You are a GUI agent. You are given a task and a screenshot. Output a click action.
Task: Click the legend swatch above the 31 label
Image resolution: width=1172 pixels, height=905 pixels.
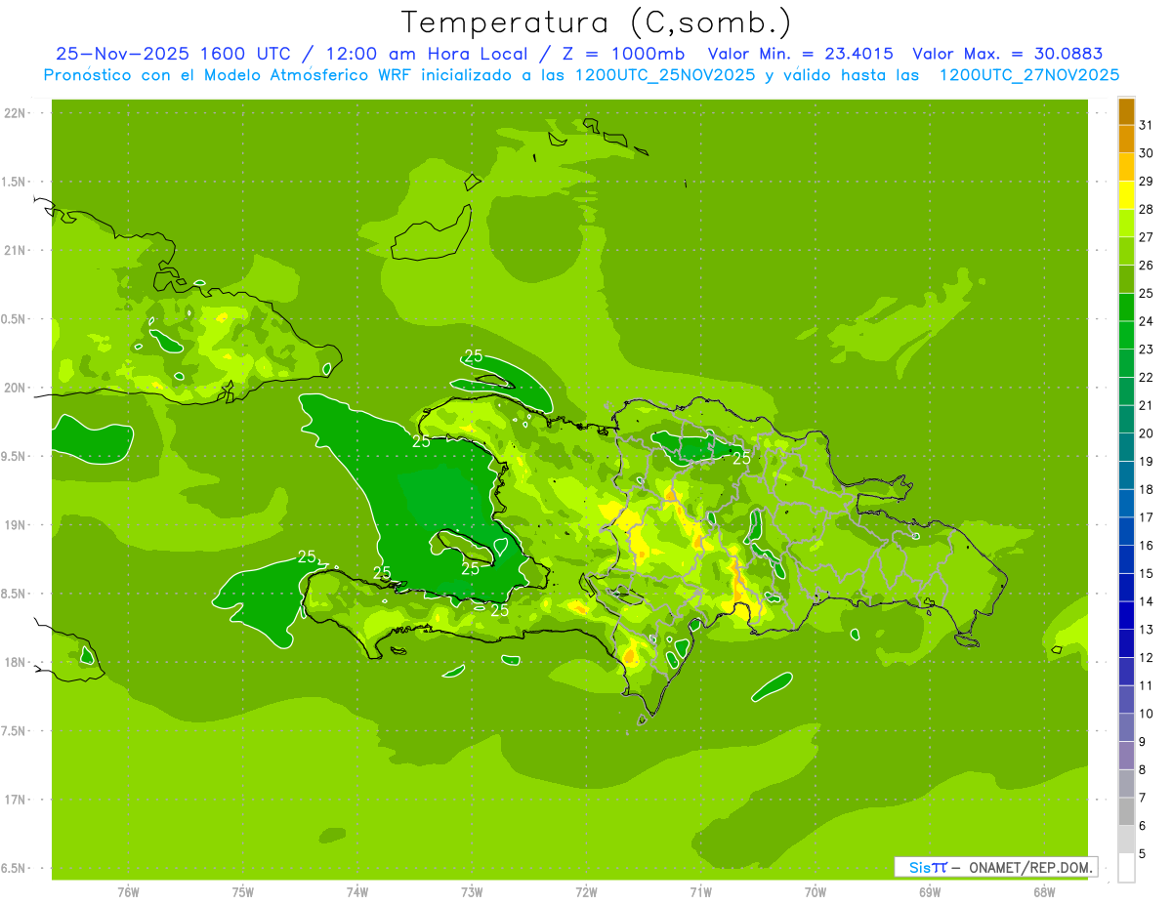point(1126,111)
